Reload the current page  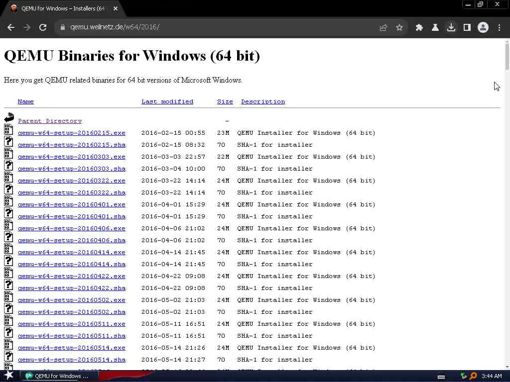(43, 27)
